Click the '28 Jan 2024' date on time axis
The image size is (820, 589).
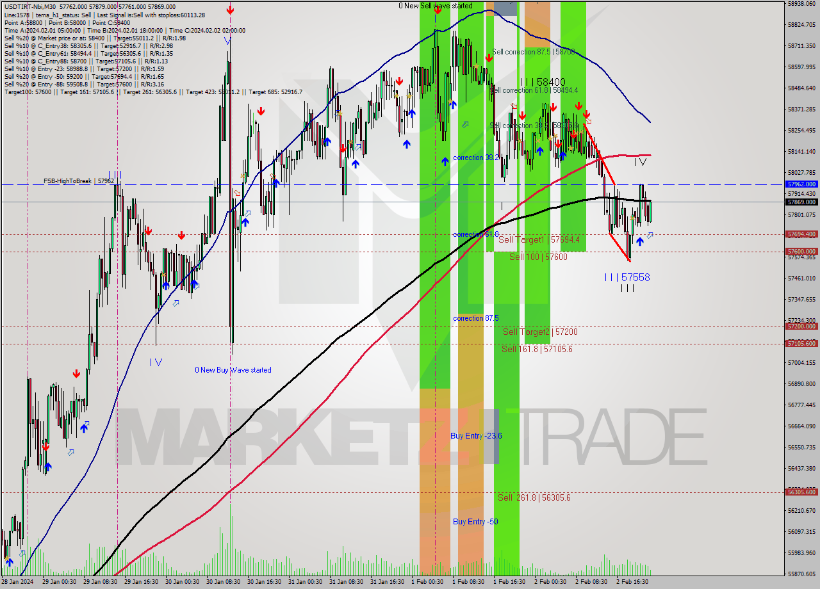(x=17, y=582)
